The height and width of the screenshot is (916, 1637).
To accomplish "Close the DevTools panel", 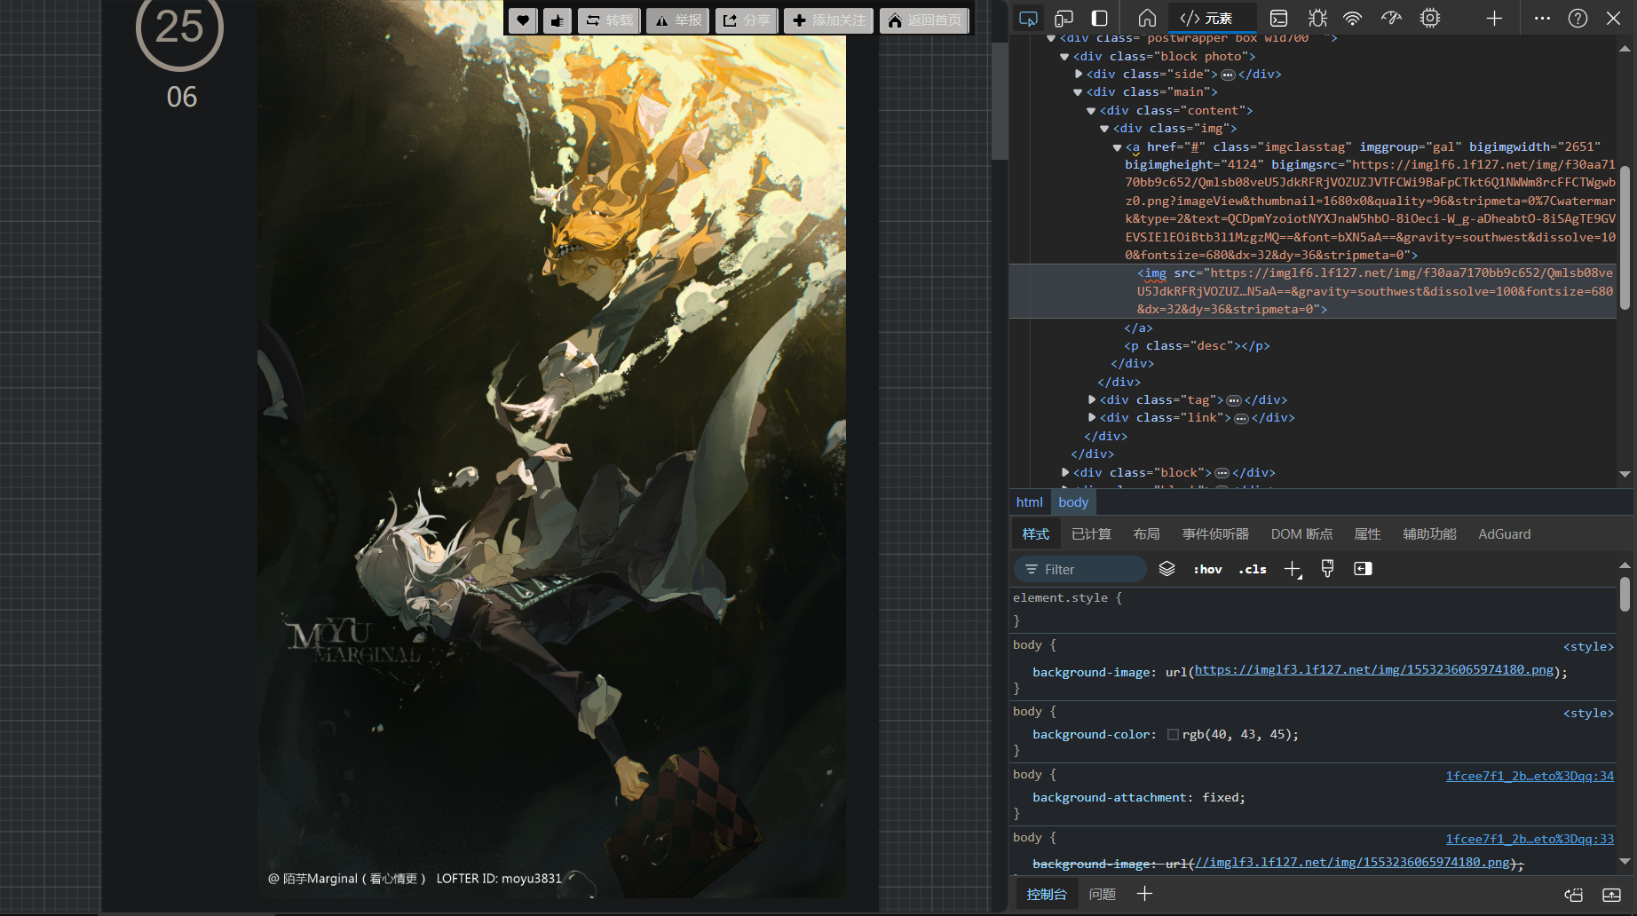I will coord(1613,18).
